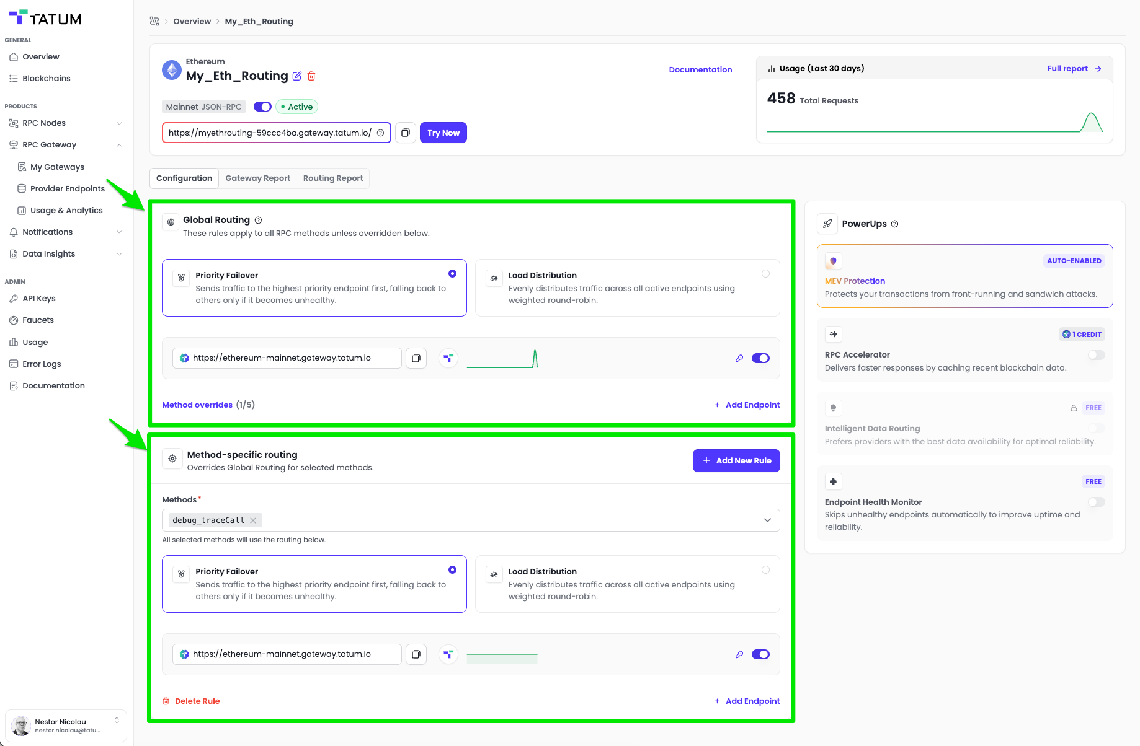
Task: Click the Global Routing globe icon
Action: click(171, 222)
